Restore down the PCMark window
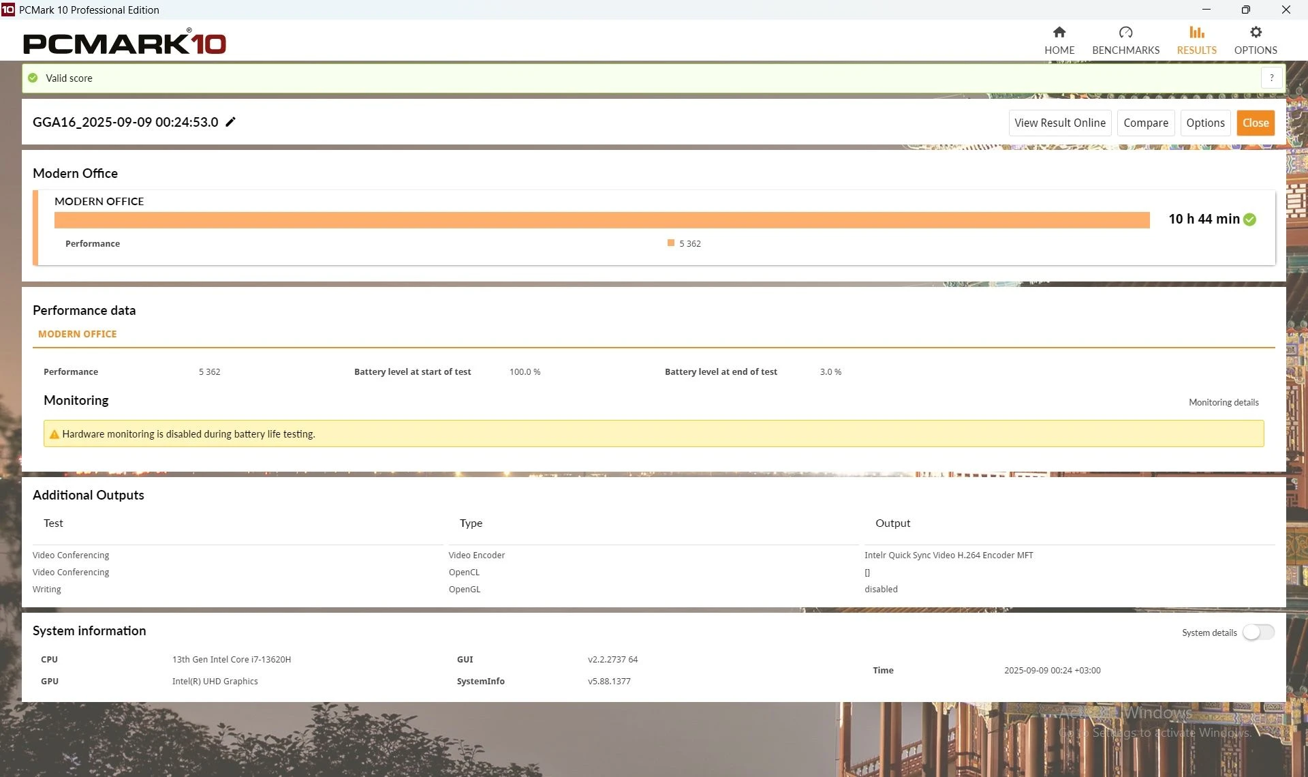 (x=1245, y=10)
